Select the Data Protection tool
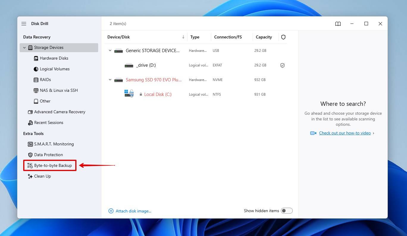407x236 pixels. [48, 155]
